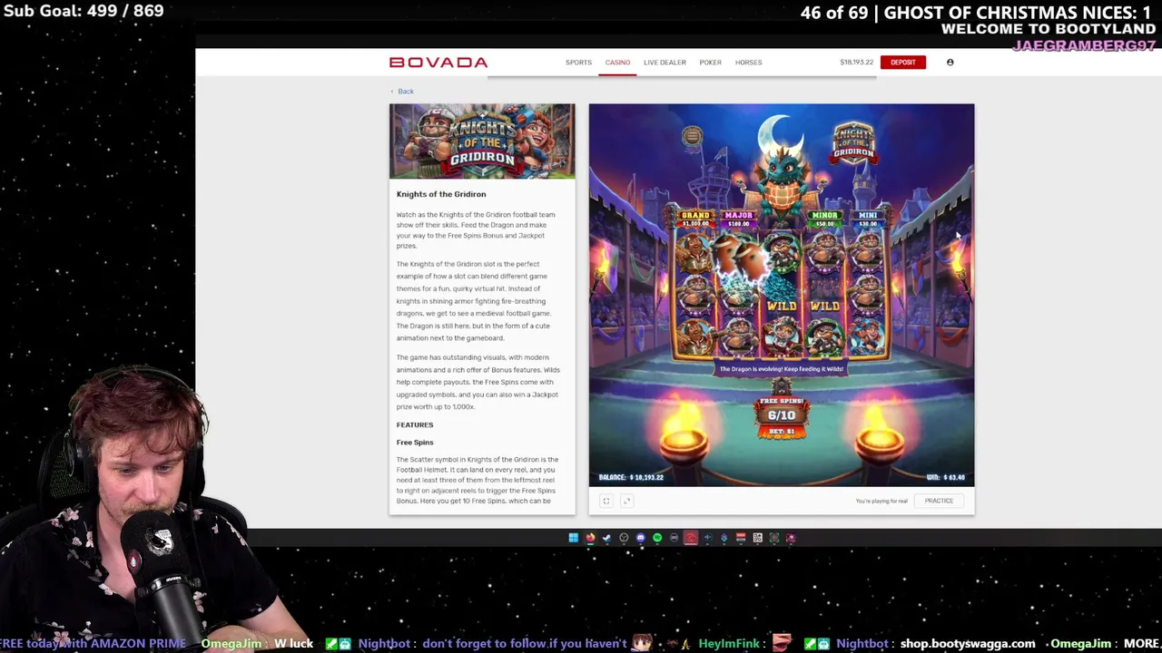Open the game menu hamburger icon

pyautogui.click(x=692, y=137)
